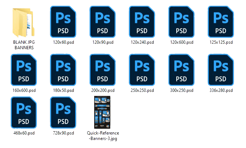Screen dimensions: 246x148
Task: Click the 300x250.psd PSD icon
Action: (x=181, y=70)
